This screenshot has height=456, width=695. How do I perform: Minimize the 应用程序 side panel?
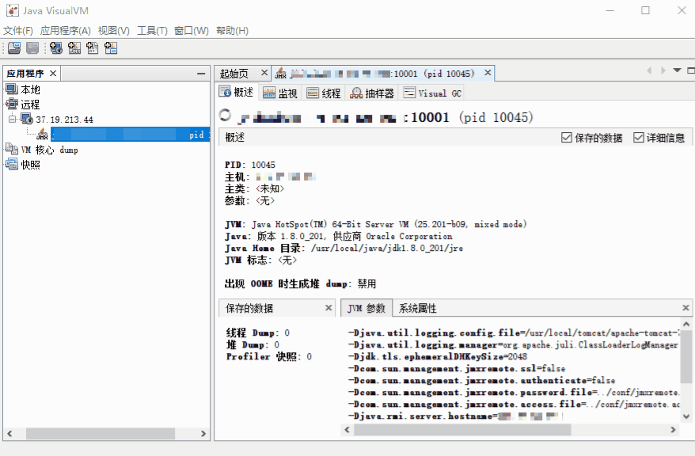click(x=201, y=74)
